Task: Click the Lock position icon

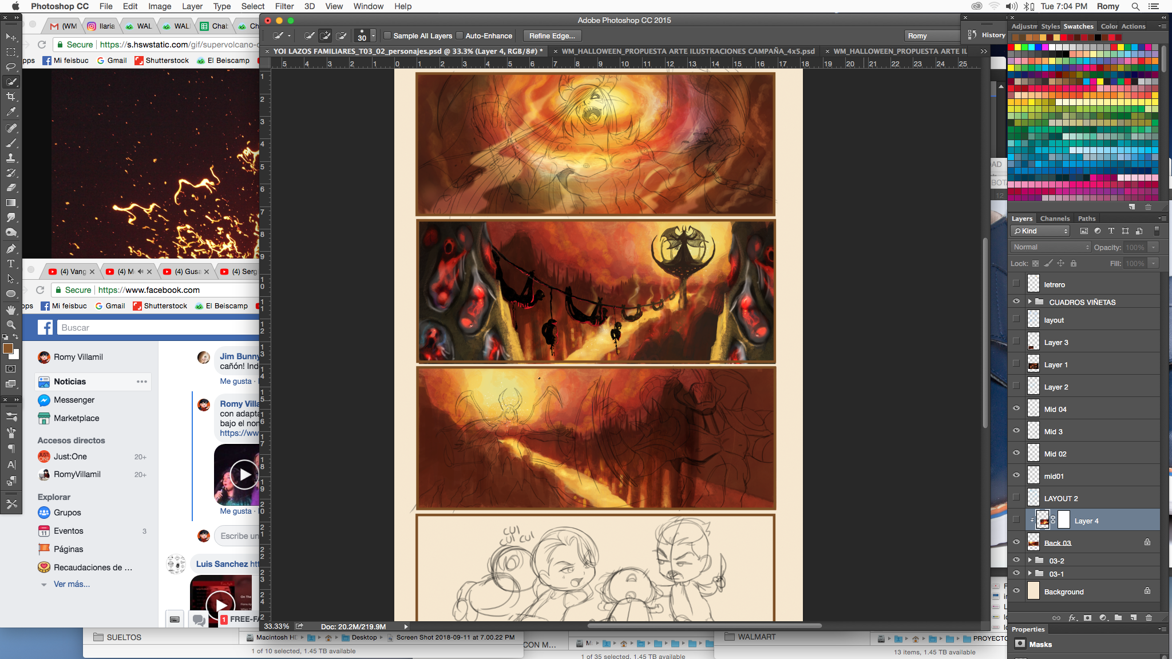Action: point(1060,263)
